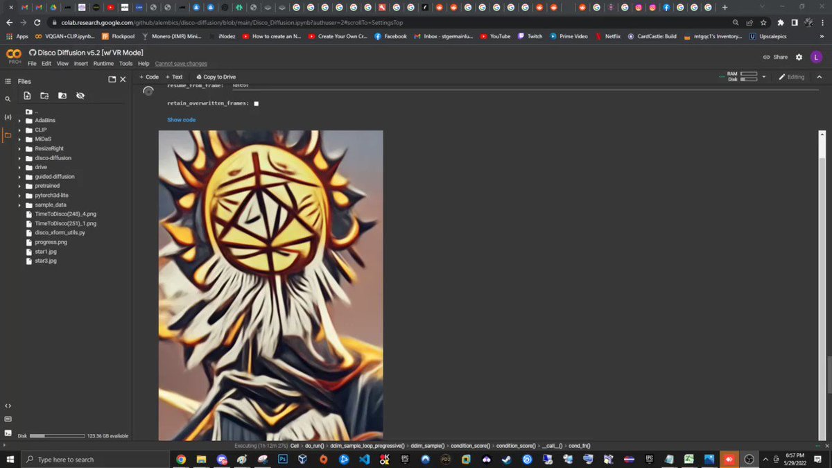Open the Tools menu
832x468 pixels.
[x=125, y=64]
